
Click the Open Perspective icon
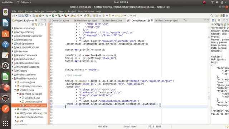tap(217, 16)
